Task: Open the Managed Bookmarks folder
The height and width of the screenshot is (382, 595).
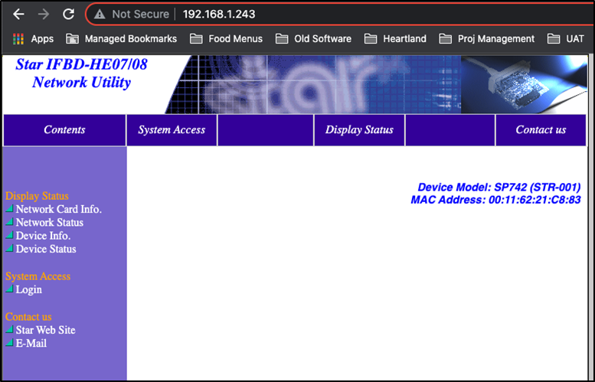Action: (x=121, y=39)
